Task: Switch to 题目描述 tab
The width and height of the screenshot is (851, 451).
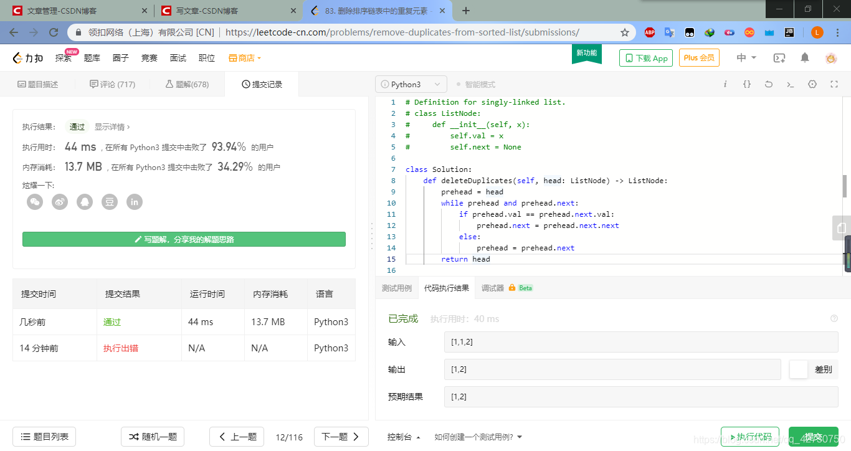Action: point(37,84)
